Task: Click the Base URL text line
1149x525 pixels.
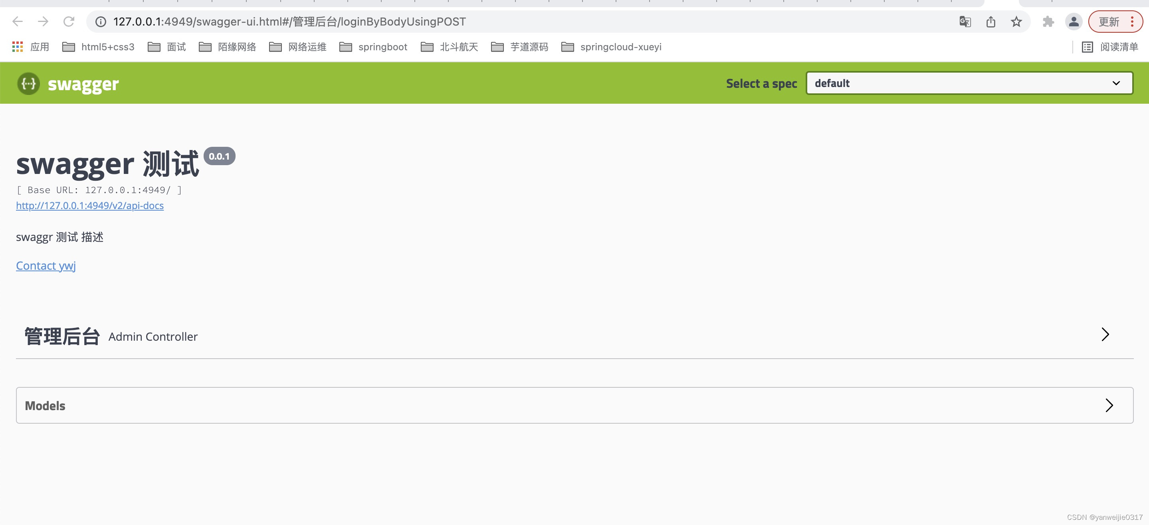Action: tap(99, 190)
